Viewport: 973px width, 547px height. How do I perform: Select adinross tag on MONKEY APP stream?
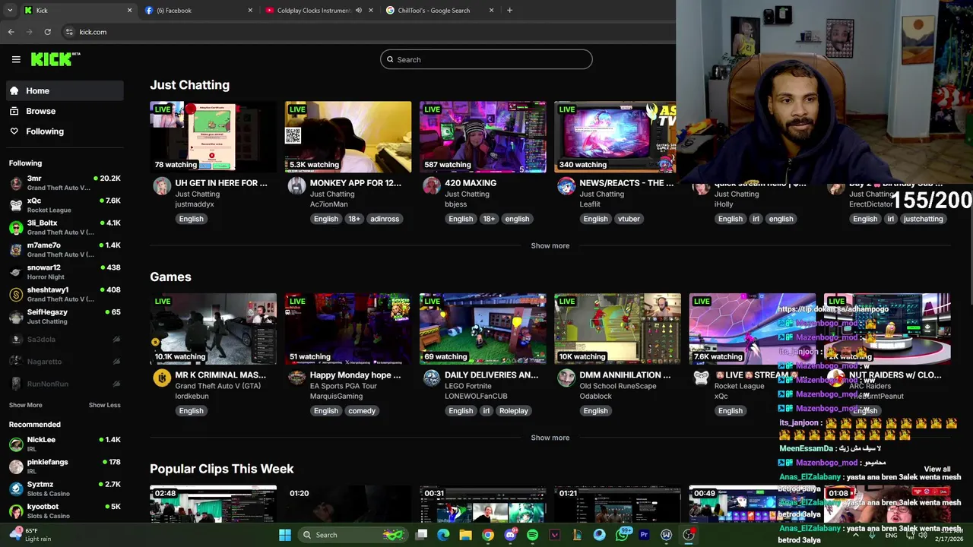(385, 219)
